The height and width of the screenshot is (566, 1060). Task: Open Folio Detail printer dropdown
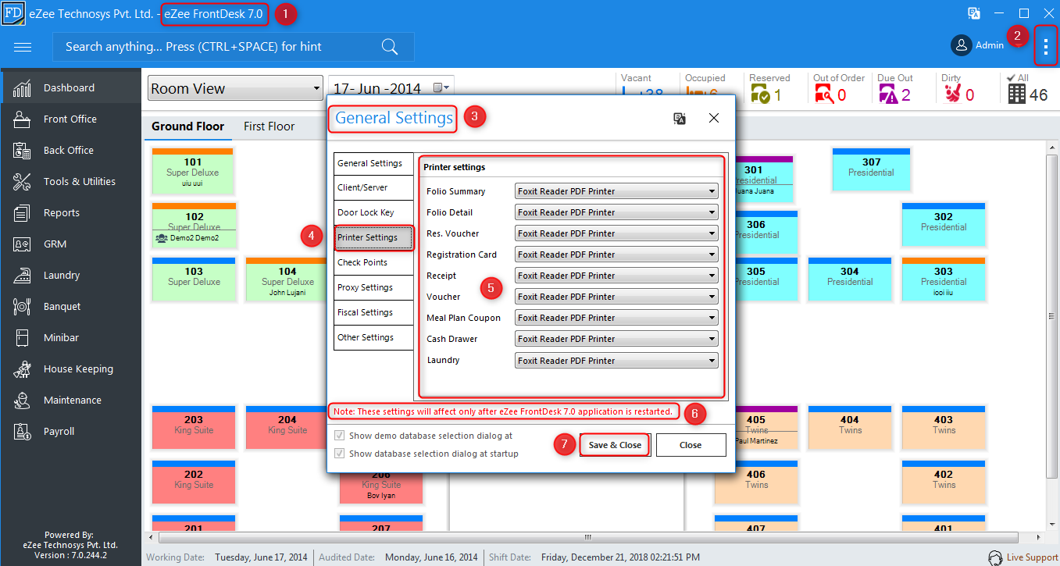(x=616, y=212)
